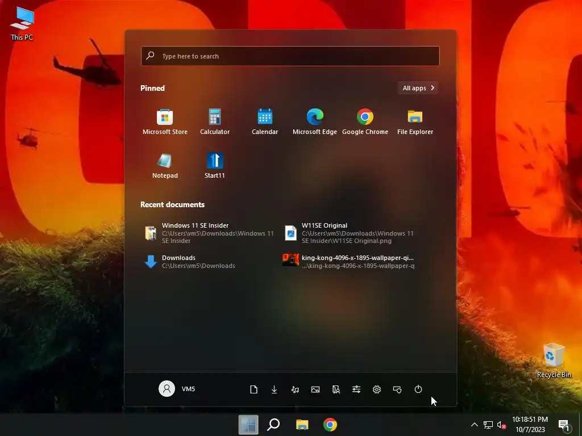Open File Explorer from the taskbar
This screenshot has height=436, width=582.
302,425
